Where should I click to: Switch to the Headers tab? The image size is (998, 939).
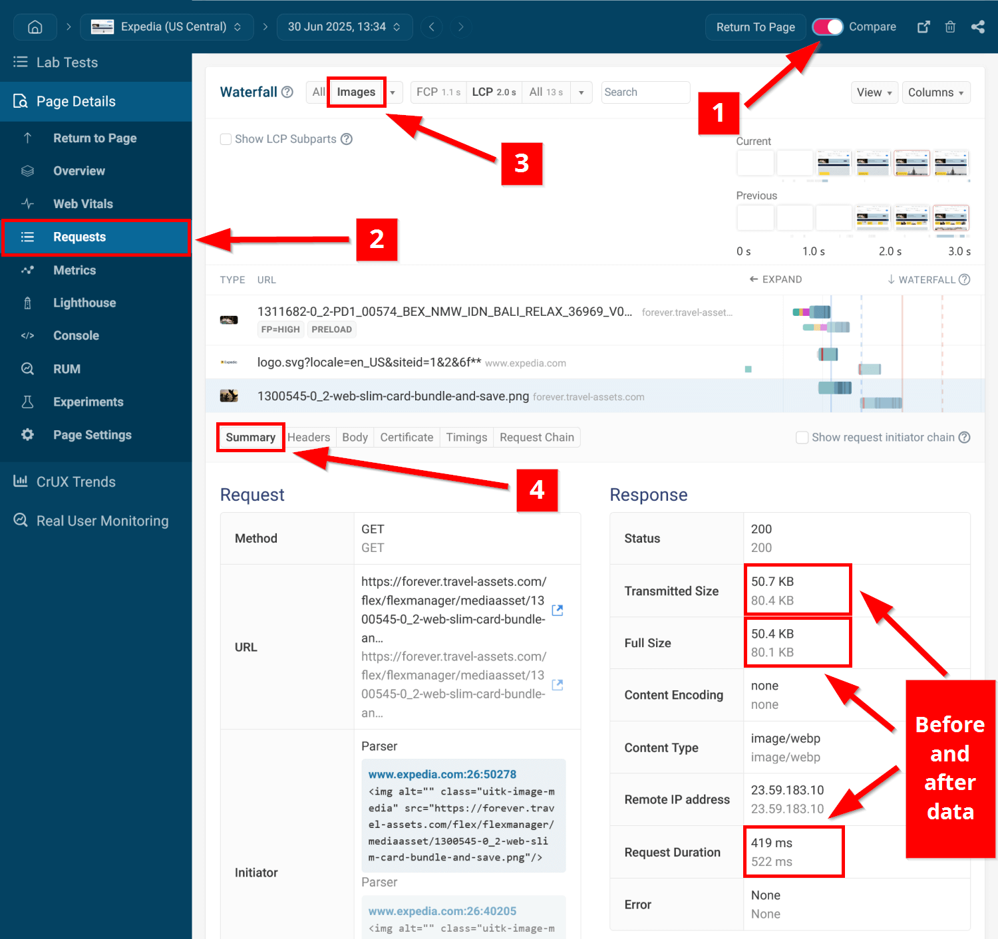(x=309, y=437)
